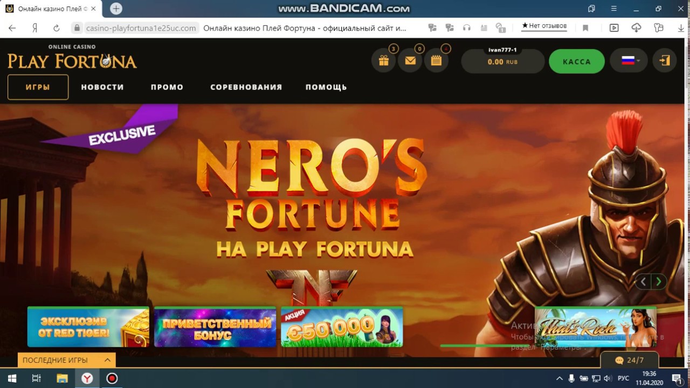The image size is (690, 388).
Task: Open the browser hamburger menu
Action: [x=614, y=9]
